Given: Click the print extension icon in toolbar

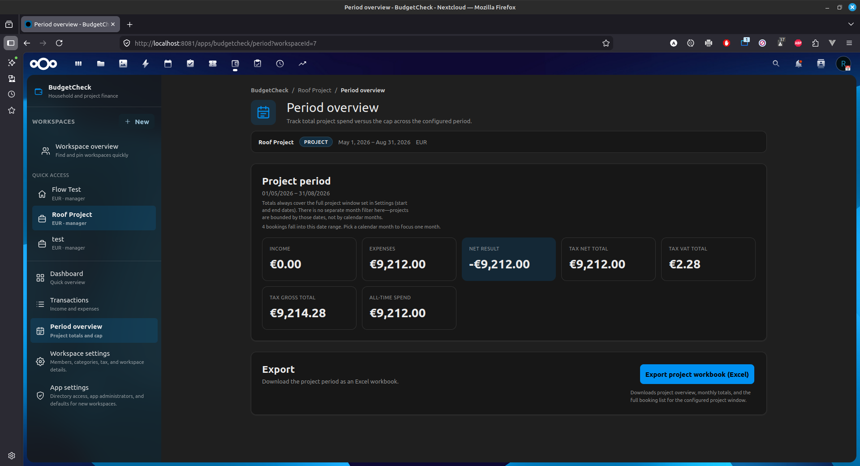Looking at the screenshot, I should tap(709, 43).
